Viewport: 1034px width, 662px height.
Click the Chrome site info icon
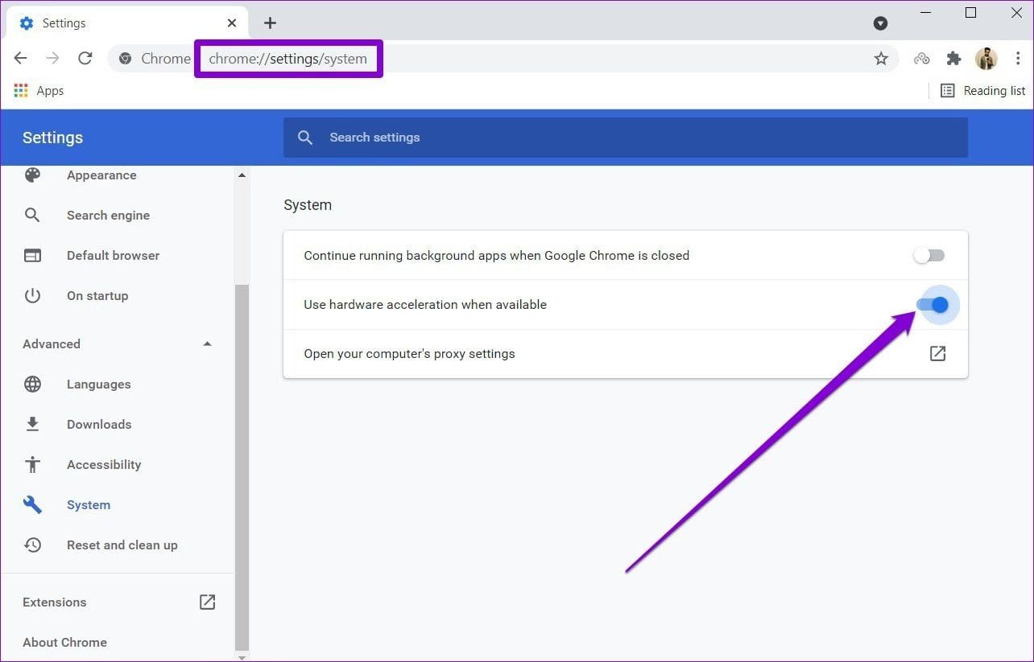click(125, 58)
